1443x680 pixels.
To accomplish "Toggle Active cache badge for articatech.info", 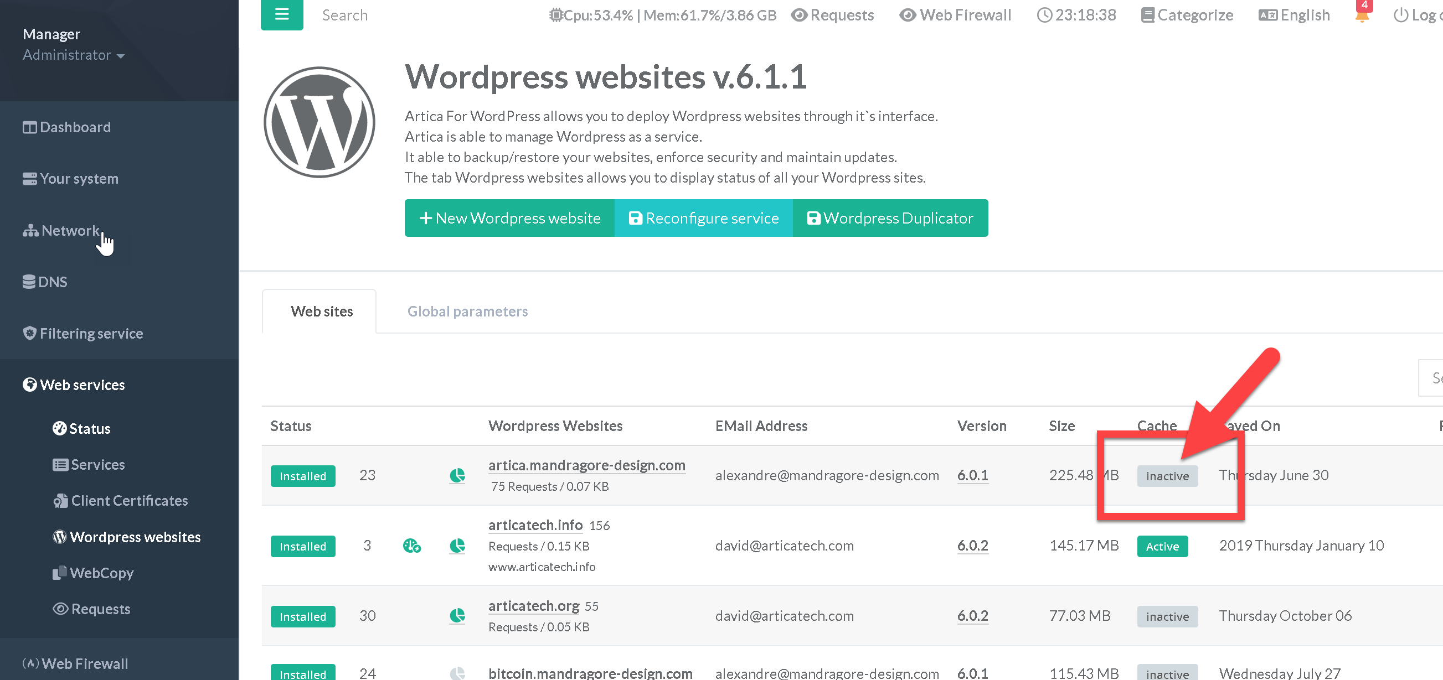I will [x=1162, y=546].
